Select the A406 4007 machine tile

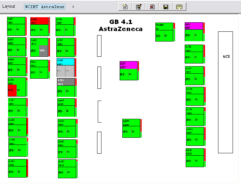tap(195, 136)
